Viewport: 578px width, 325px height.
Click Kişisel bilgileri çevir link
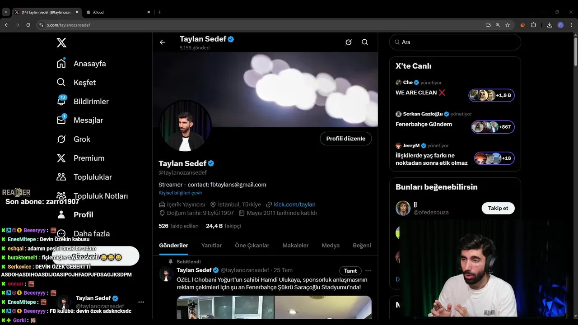[180, 193]
